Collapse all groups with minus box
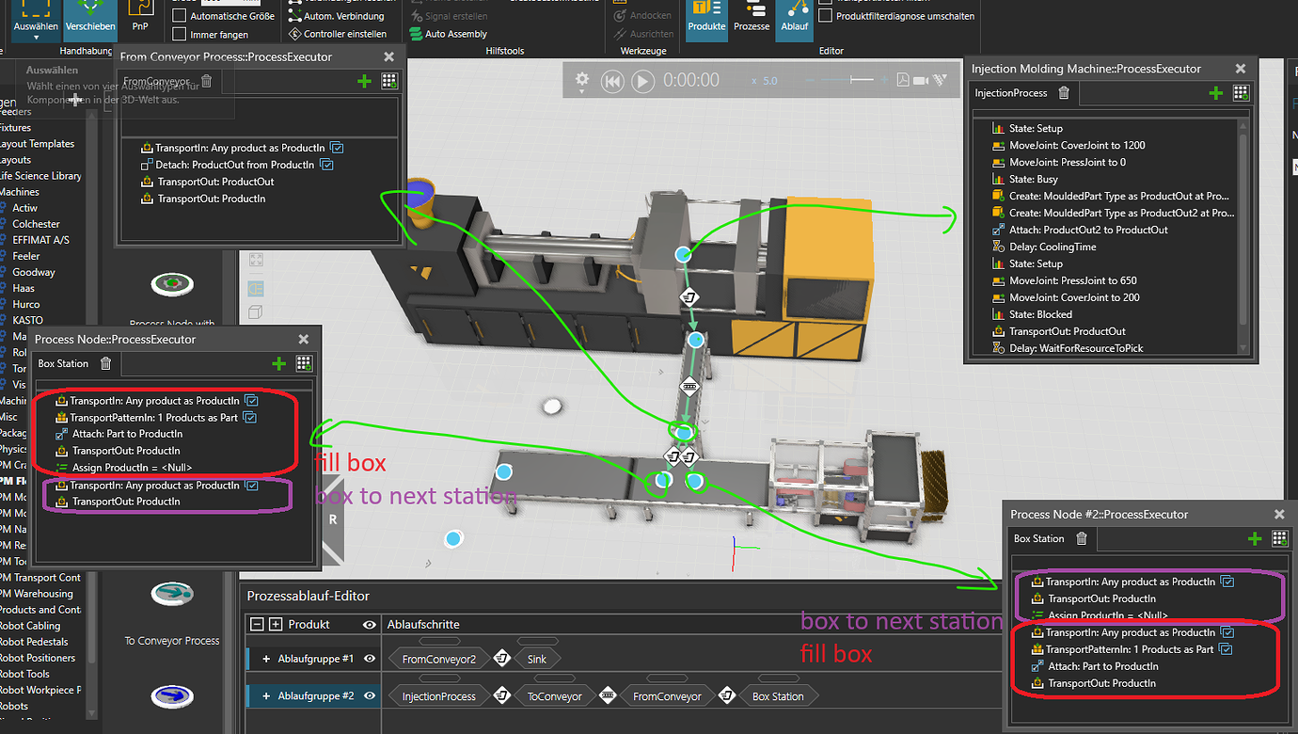 (257, 624)
